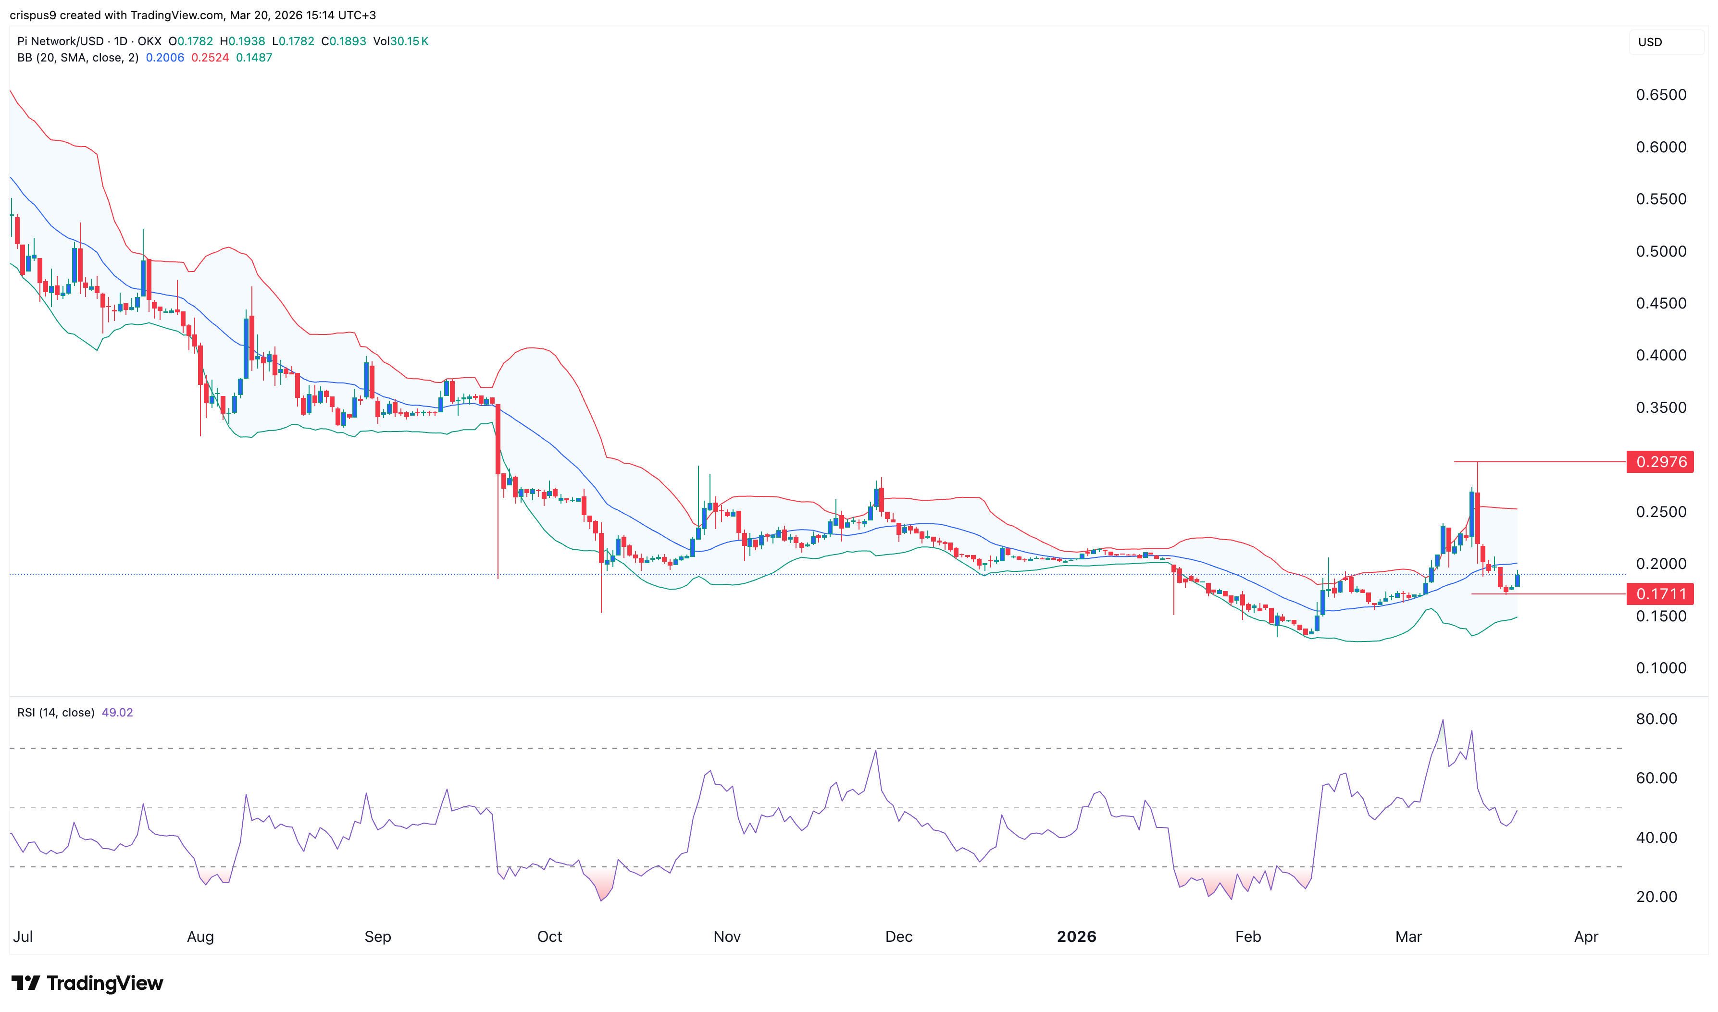The height and width of the screenshot is (1012, 1718).
Task: Click the crispus9 created with TradingView.com caption
Action: pyautogui.click(x=192, y=15)
